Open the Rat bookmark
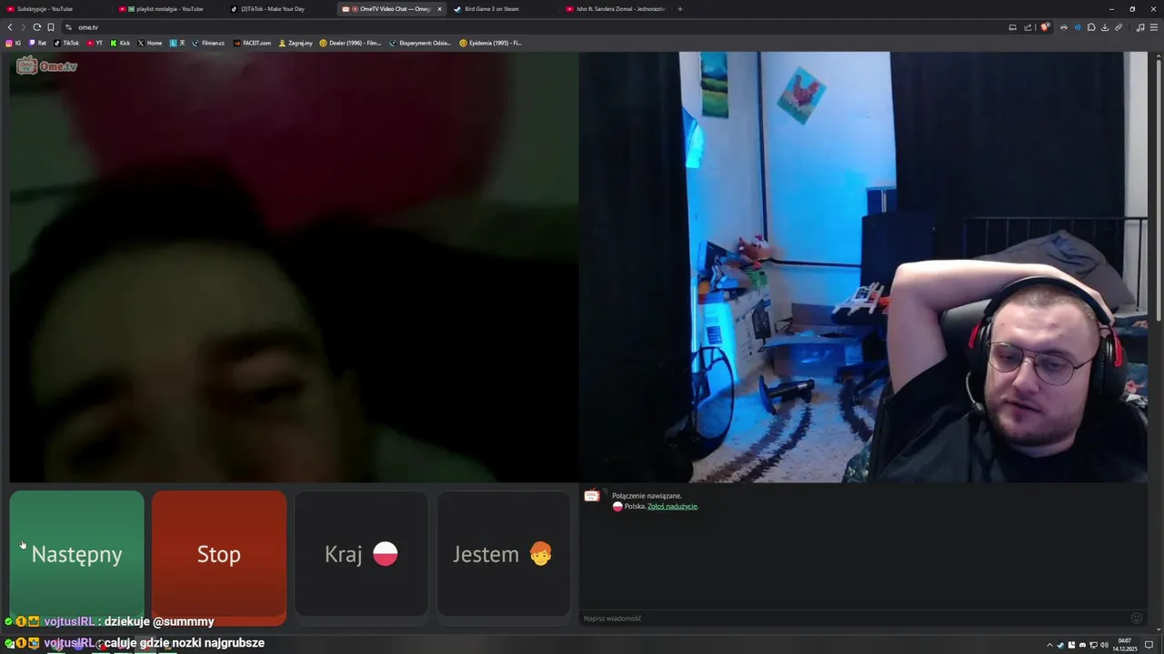 37,43
